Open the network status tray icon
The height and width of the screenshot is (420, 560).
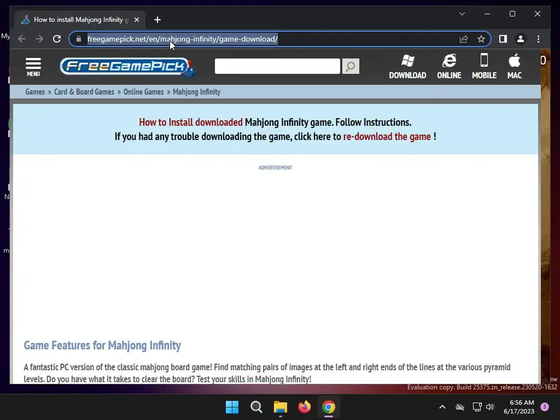[x=477, y=407]
